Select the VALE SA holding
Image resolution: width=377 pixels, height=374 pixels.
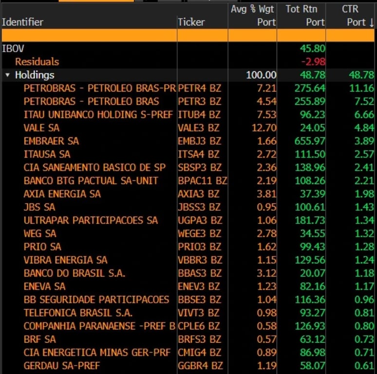41,128
